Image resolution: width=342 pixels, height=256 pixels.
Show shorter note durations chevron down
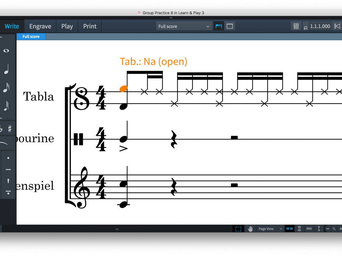pos(1,118)
